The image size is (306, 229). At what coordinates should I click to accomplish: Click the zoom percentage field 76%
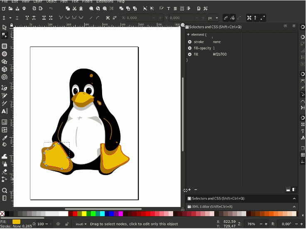[251, 224]
